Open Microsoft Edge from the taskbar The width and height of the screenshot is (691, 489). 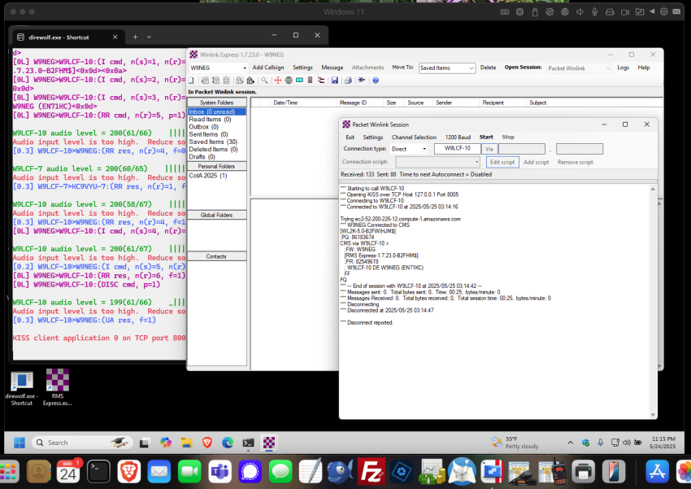click(x=228, y=443)
